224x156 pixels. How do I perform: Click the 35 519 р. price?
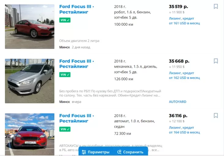178,6
